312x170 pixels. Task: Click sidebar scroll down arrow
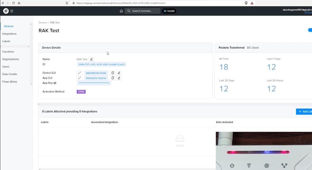31,84
